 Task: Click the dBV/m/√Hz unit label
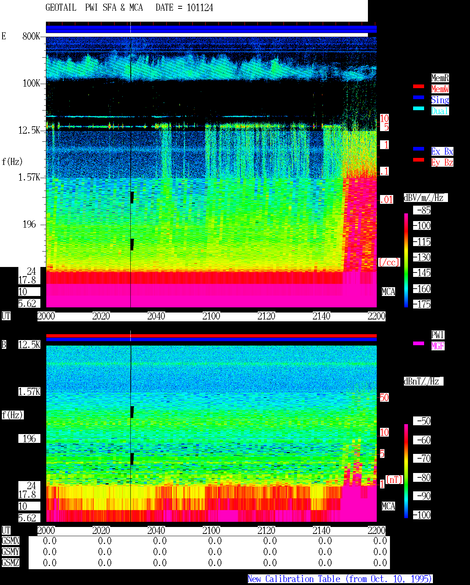tap(426, 198)
